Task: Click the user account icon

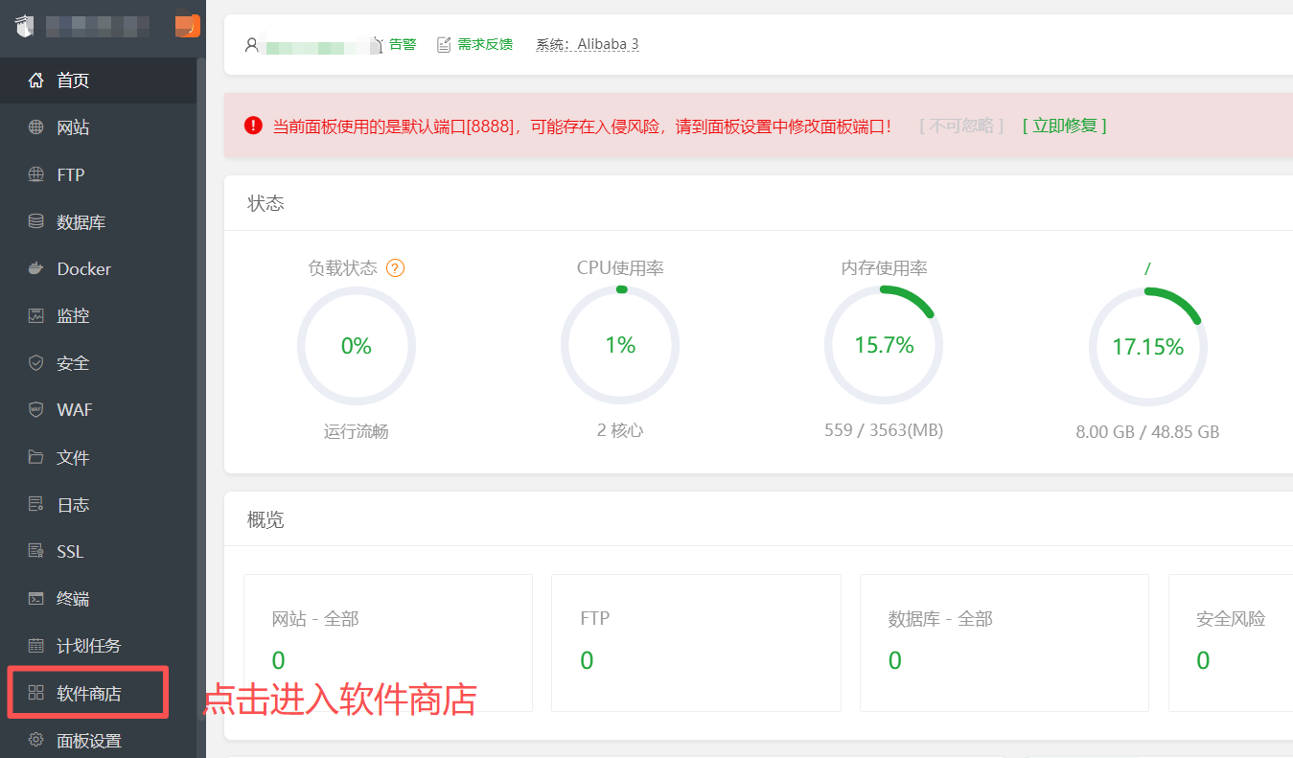Action: tap(252, 44)
